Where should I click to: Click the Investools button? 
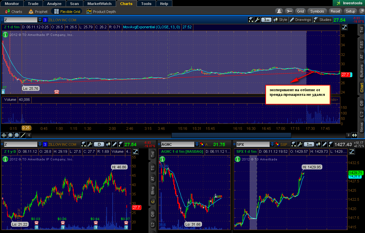click(349, 3)
